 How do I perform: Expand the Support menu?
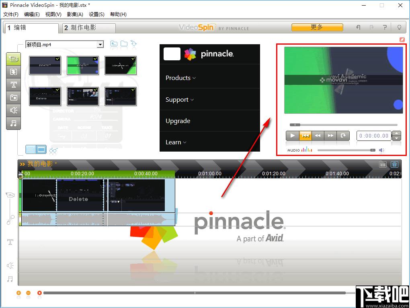coord(179,100)
